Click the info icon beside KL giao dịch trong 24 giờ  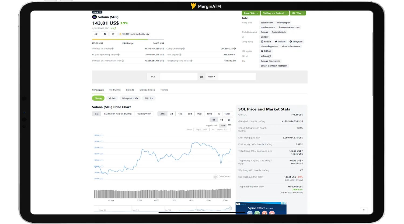pos(118,55)
